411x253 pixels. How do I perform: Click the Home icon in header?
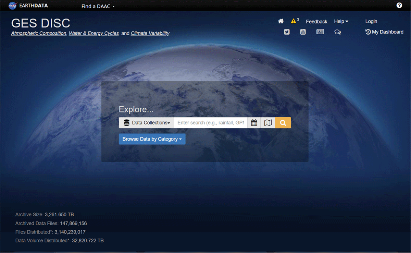[x=281, y=21]
